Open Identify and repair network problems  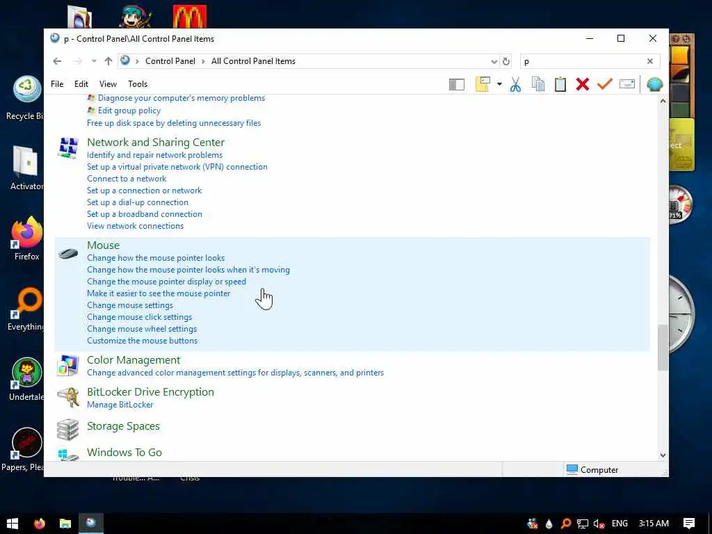(155, 155)
